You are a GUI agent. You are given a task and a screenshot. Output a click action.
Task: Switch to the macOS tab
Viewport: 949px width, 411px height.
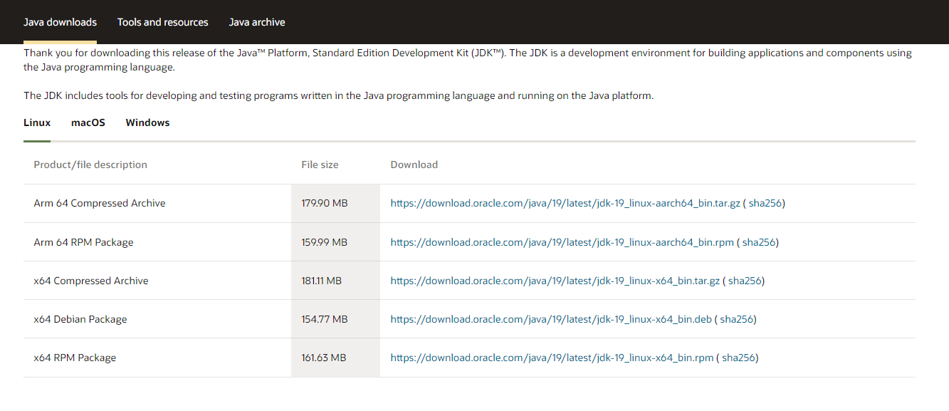88,123
